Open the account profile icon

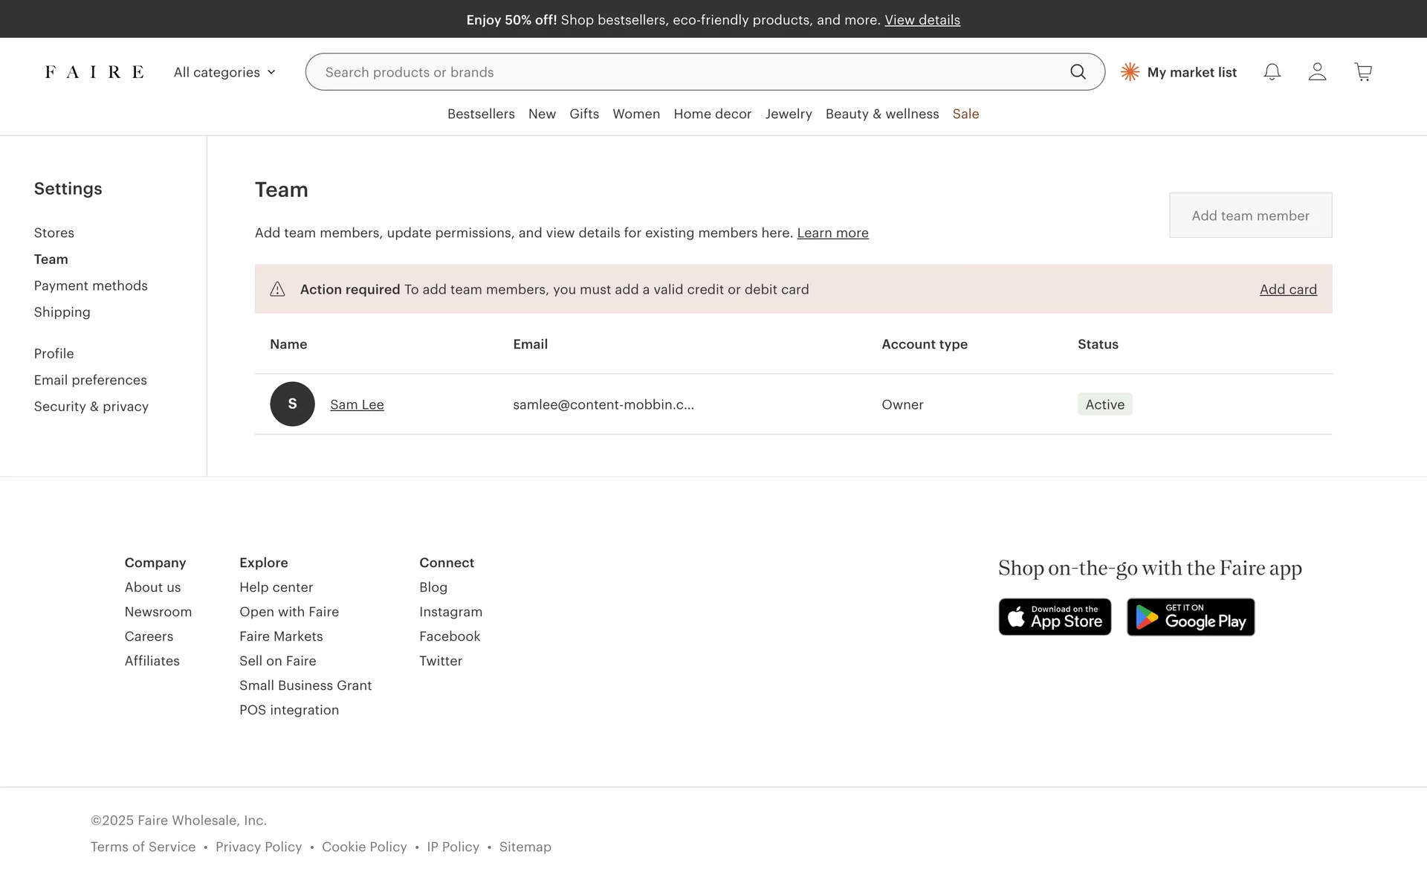point(1317,72)
